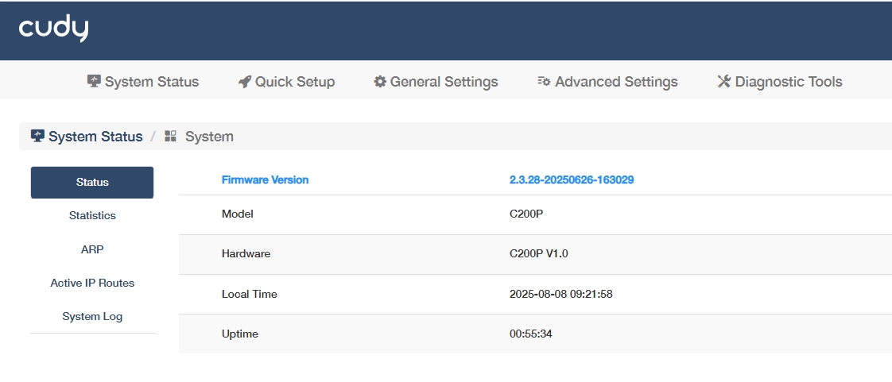Image resolution: width=892 pixels, height=382 pixels.
Task: Click the System Status monitor icon in navbar
Action: [x=94, y=81]
